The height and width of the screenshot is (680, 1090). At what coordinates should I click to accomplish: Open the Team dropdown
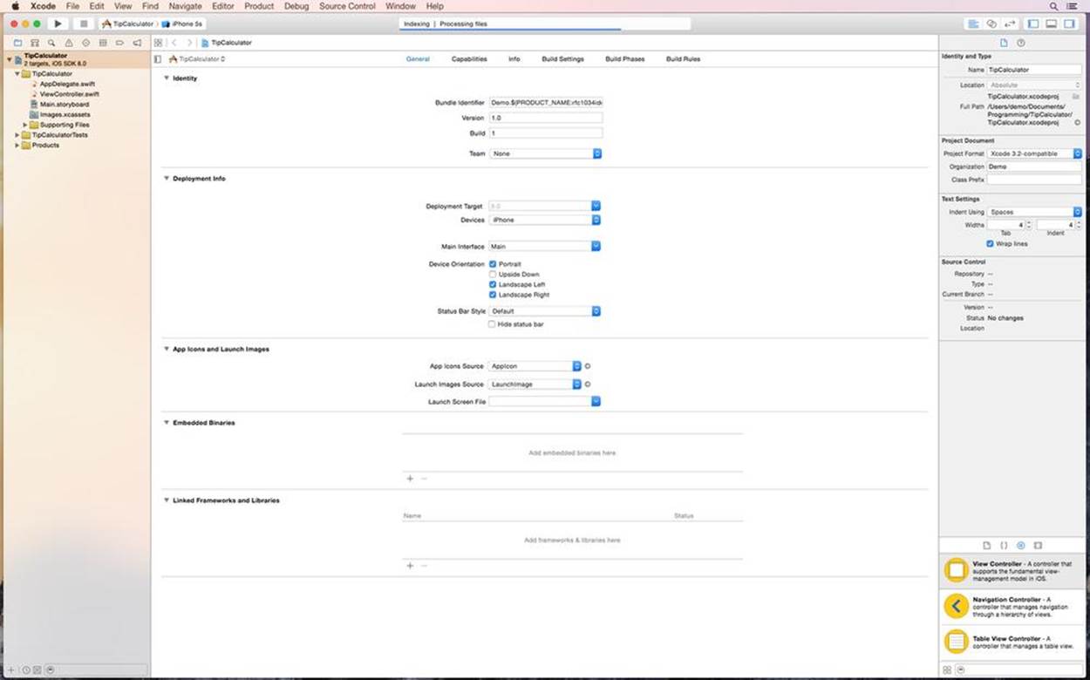click(x=545, y=153)
